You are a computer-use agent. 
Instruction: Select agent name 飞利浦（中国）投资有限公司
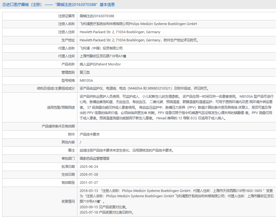click(x=101, y=48)
